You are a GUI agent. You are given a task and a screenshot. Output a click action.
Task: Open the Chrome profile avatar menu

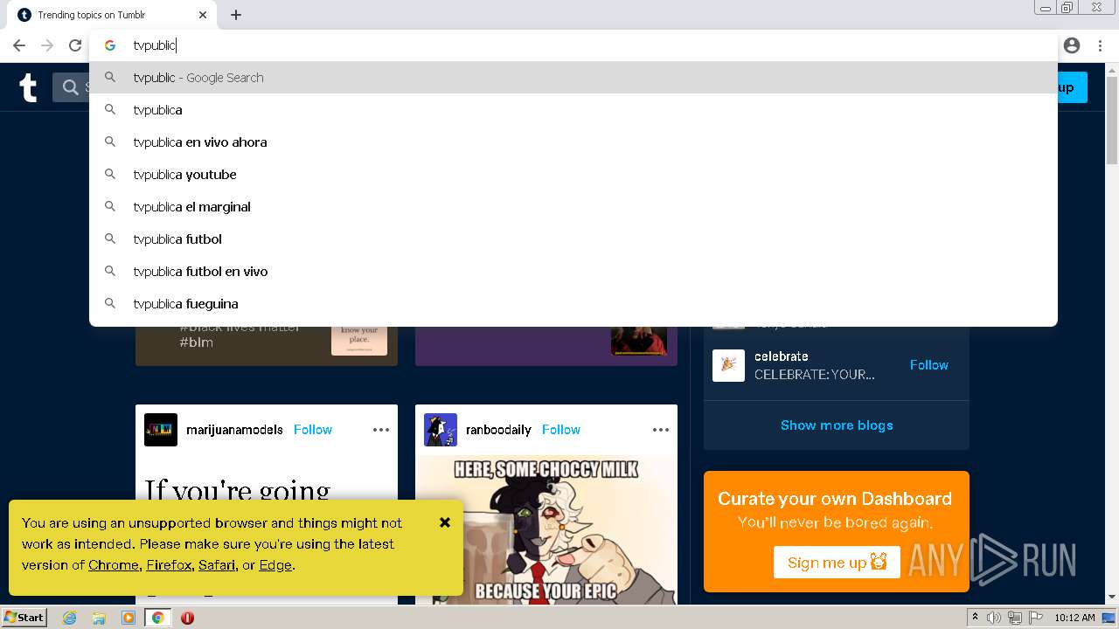[1072, 45]
